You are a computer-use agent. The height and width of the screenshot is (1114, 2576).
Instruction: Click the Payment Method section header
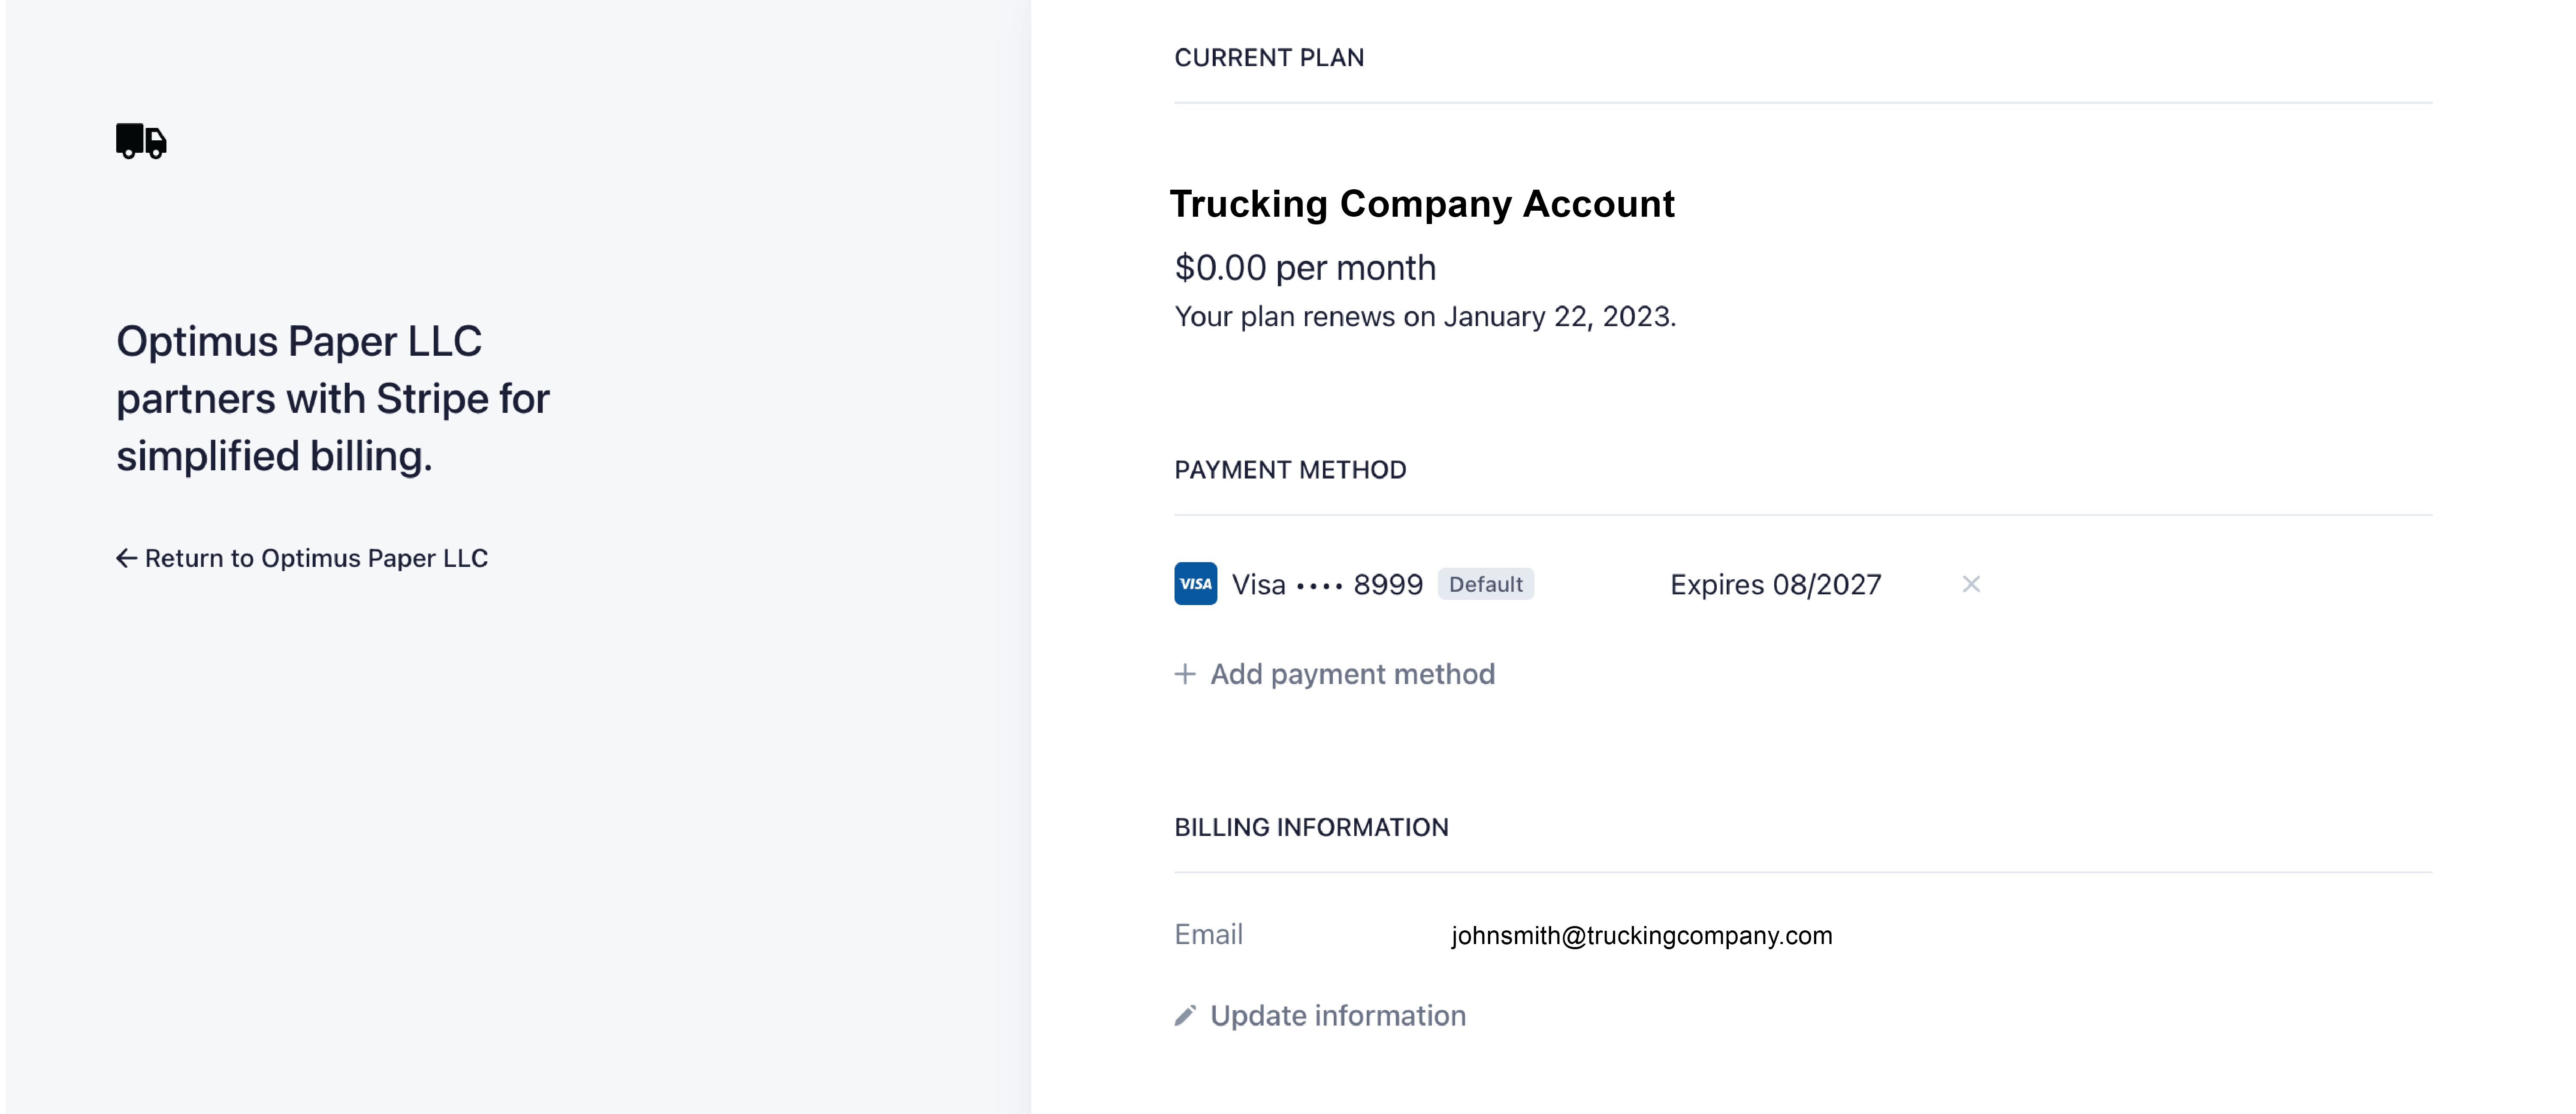pyautogui.click(x=1290, y=470)
